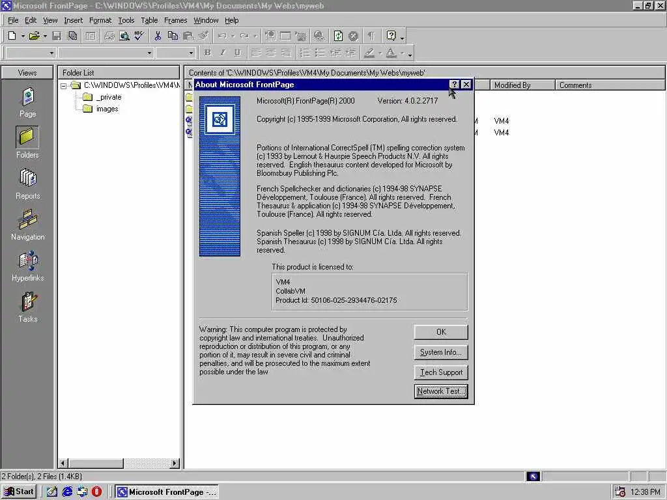Viewport: 667px width, 500px height.
Task: Click the Underline formatting button
Action: click(x=237, y=53)
